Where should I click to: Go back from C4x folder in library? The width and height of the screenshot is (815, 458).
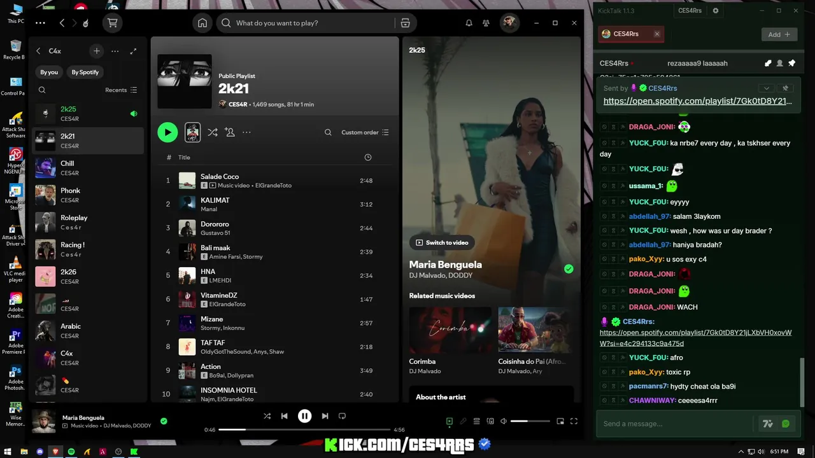pos(38,51)
